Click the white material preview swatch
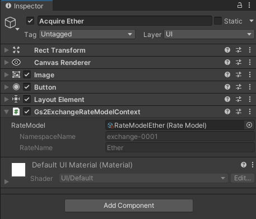The image size is (256, 219). pos(18,170)
